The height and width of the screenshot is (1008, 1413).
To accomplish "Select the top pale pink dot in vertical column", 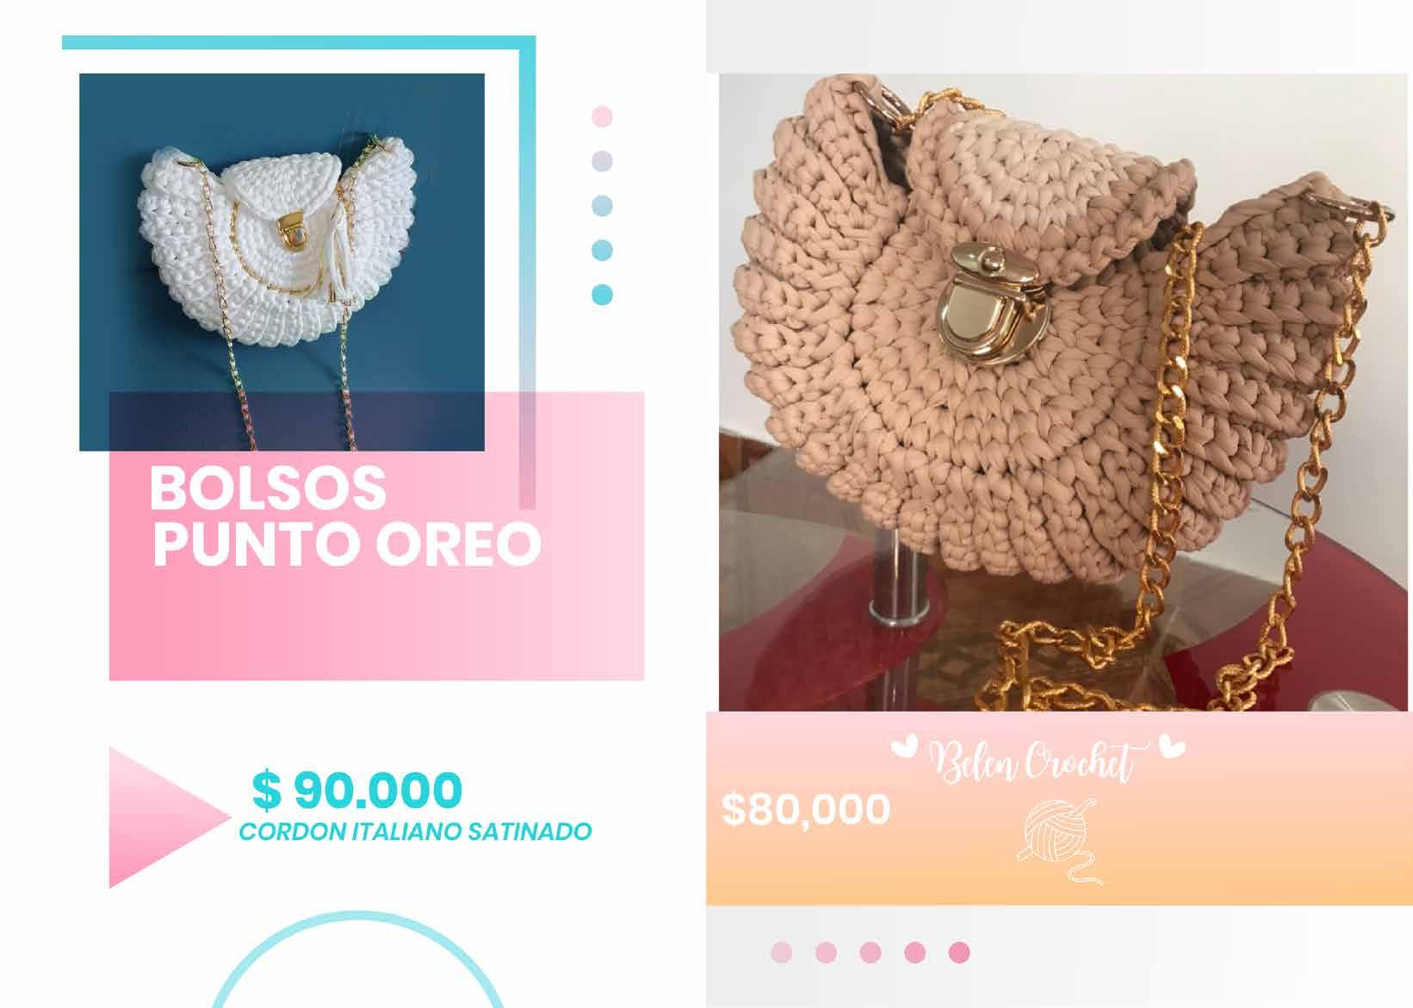I will tap(603, 116).
